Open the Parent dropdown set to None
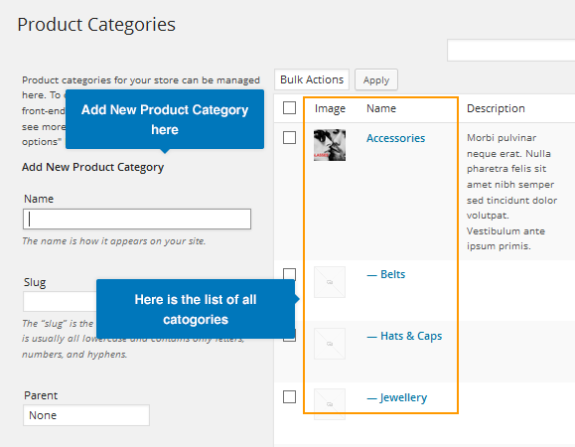 pos(86,415)
